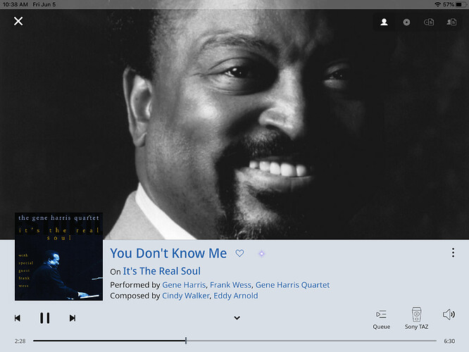Collapse the player with the down chevron
This screenshot has height=352, width=469.
click(237, 318)
